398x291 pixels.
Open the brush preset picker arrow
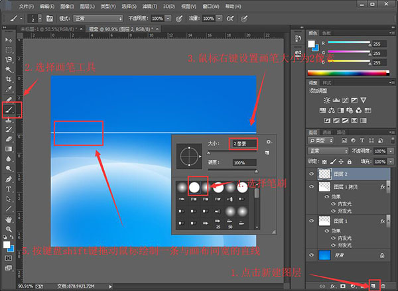point(40,19)
